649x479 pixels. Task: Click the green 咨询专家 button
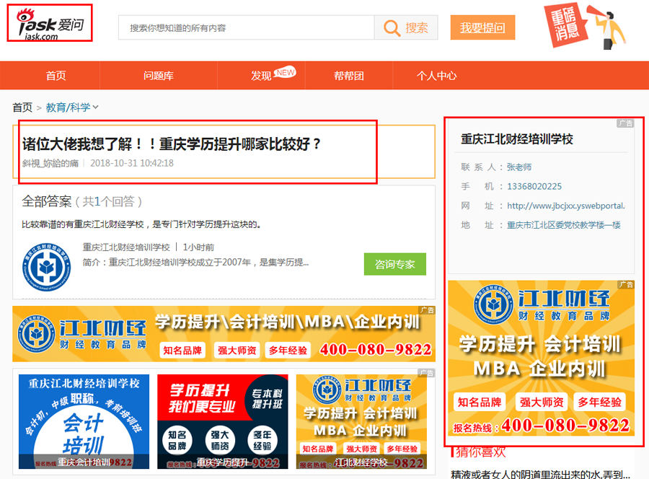(395, 264)
